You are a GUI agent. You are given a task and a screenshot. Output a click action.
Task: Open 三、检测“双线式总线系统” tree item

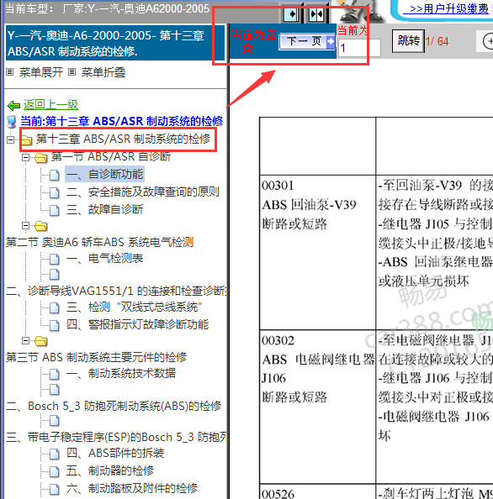click(x=134, y=307)
